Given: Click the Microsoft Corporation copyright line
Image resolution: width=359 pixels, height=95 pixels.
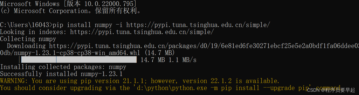Looking at the screenshot, I should pos(70,11).
